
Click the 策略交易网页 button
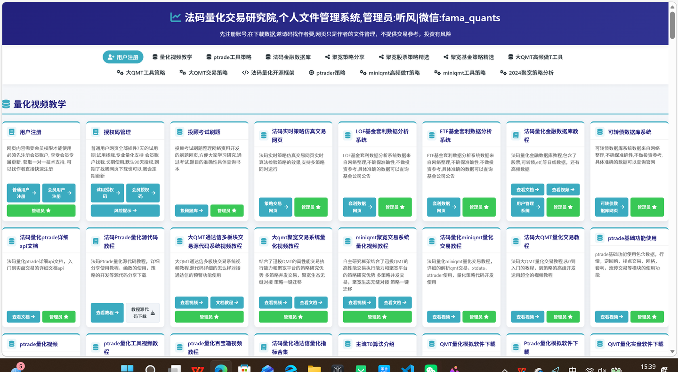coord(275,207)
